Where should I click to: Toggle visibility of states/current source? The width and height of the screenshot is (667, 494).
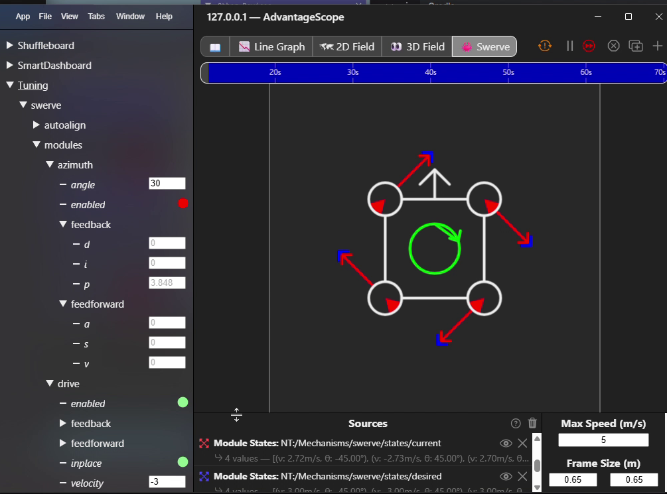tap(506, 444)
